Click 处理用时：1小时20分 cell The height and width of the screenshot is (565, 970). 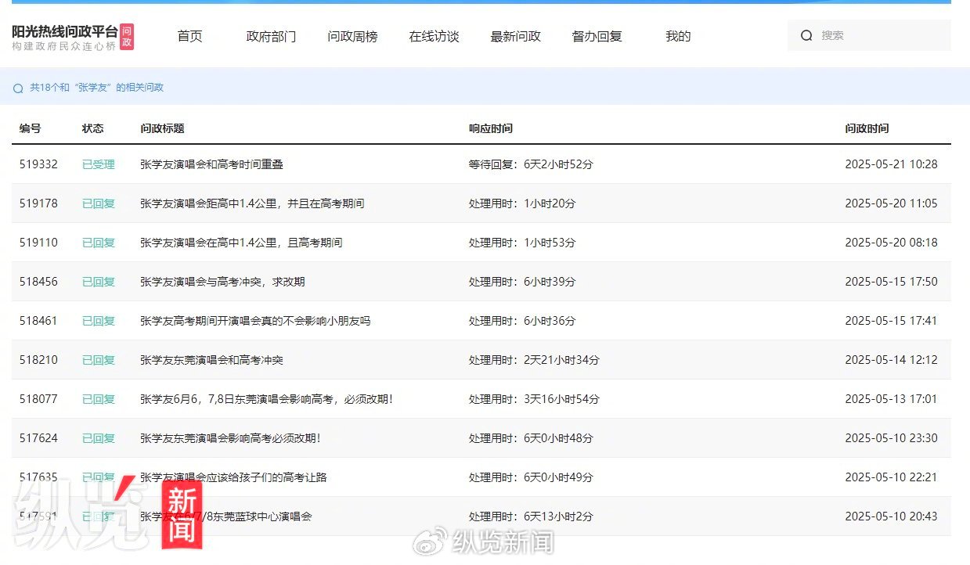coord(522,203)
